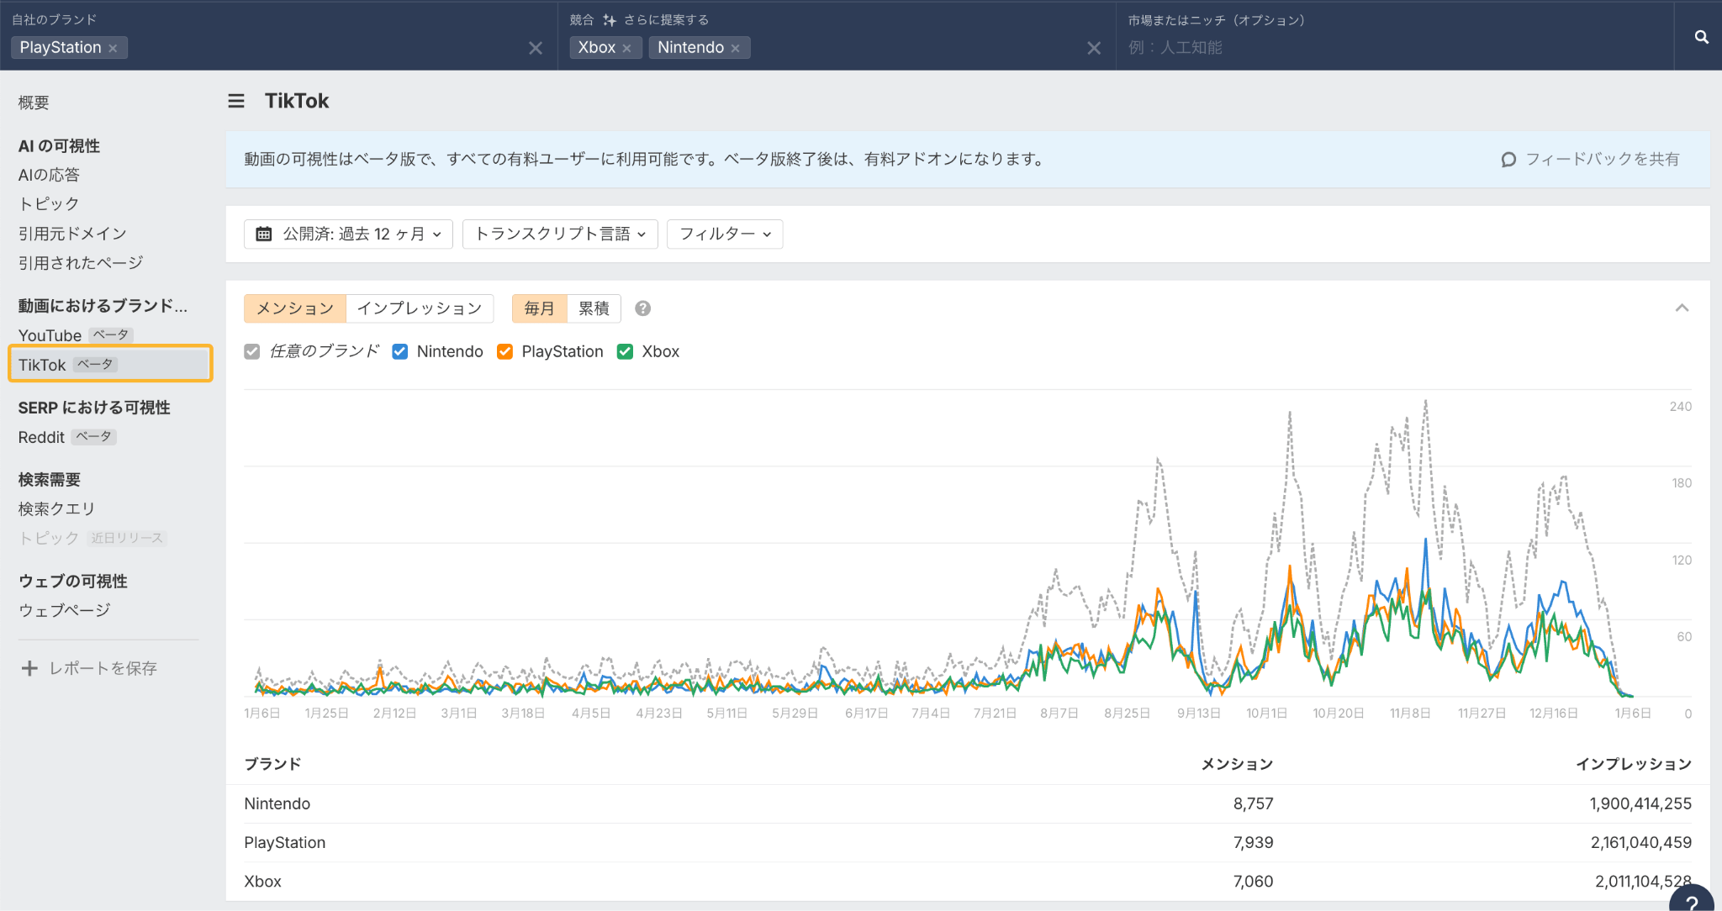Remove the Nintendo competitor tag
The image size is (1722, 911).
point(736,49)
